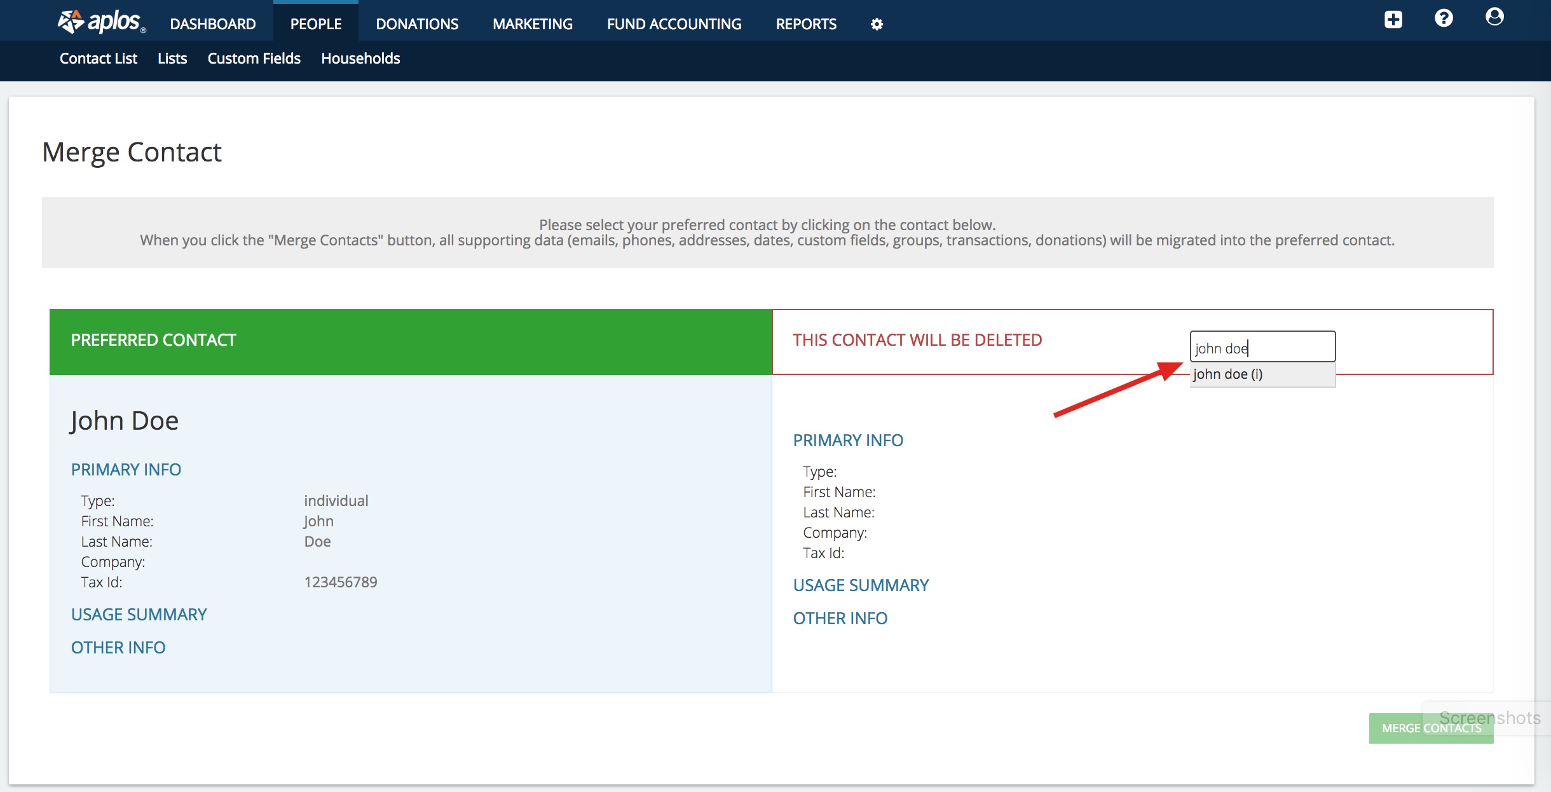Switch to the Marketing tab

coord(533,24)
